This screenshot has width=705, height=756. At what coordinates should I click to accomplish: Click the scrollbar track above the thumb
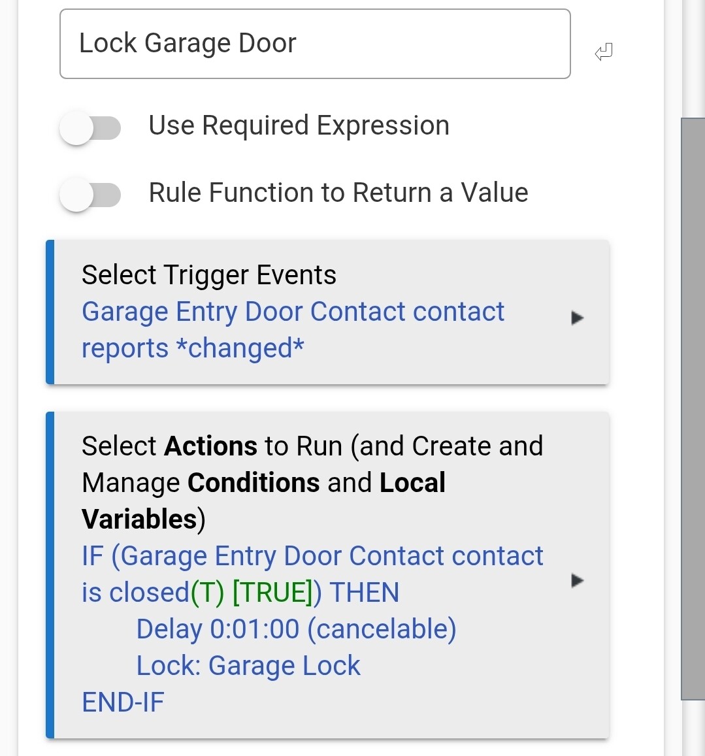pos(693,59)
